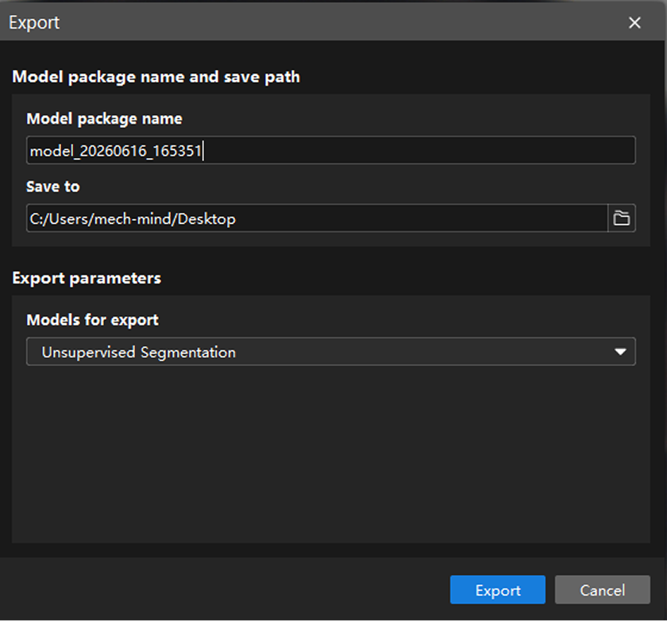667x621 pixels.
Task: Close the Export dialog with X
Action: click(x=634, y=22)
